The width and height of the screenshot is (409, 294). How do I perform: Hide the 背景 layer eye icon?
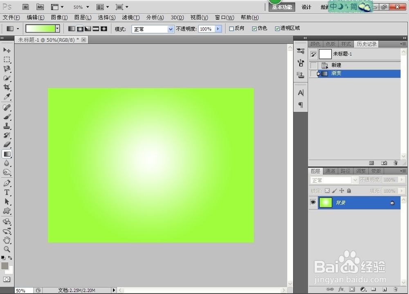[313, 202]
